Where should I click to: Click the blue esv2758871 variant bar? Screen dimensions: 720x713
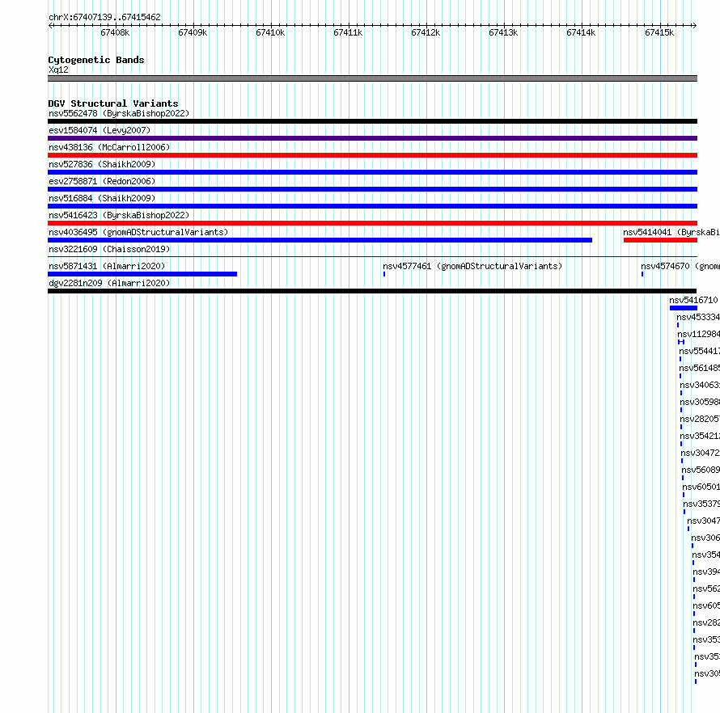click(372, 189)
